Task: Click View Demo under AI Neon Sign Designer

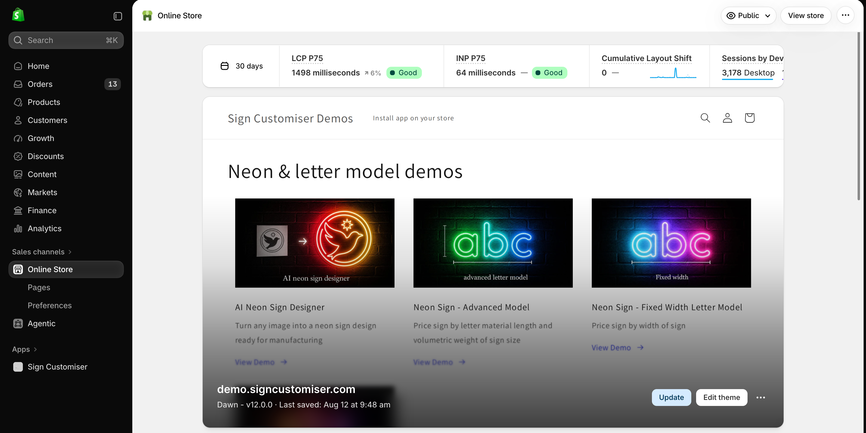Action: pyautogui.click(x=261, y=362)
